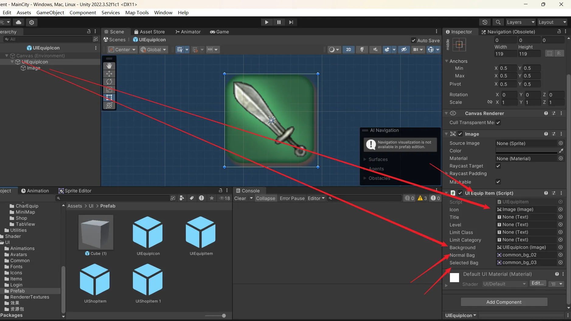Image resolution: width=571 pixels, height=321 pixels.
Task: Click the Image Color swatch field
Action: point(526,151)
